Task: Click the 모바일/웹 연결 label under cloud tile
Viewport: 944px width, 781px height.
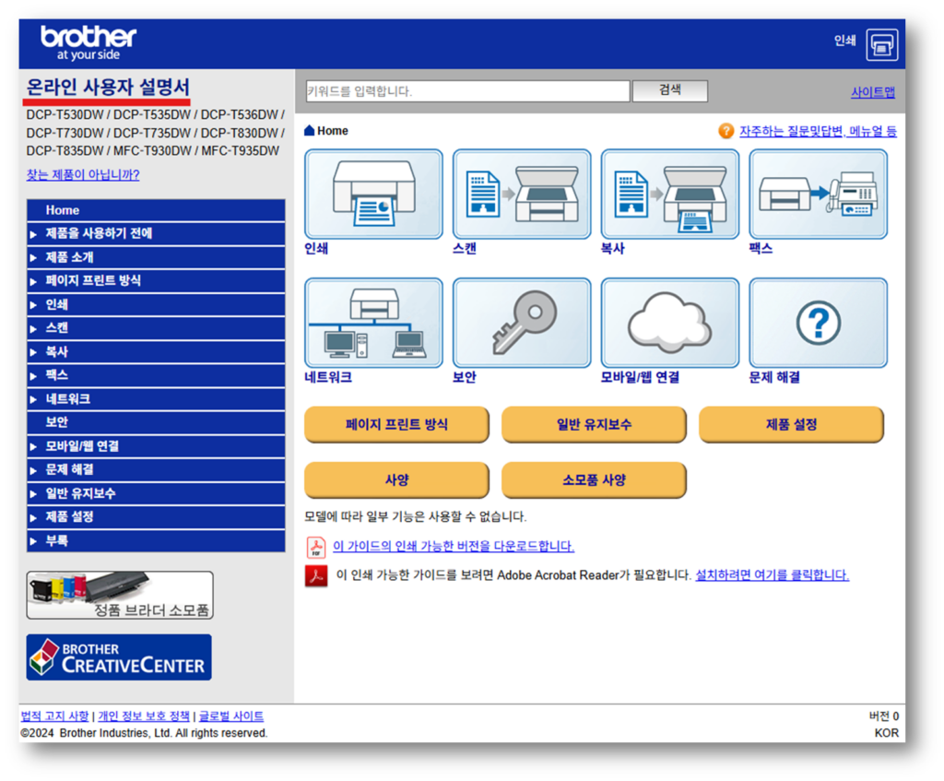Action: point(640,377)
